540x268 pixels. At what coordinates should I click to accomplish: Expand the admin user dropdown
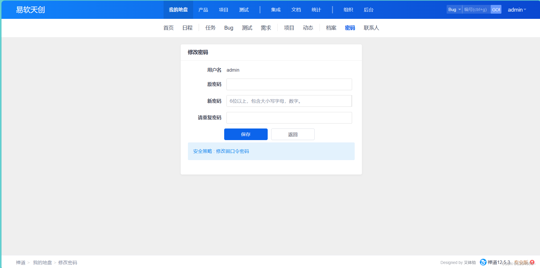point(517,10)
